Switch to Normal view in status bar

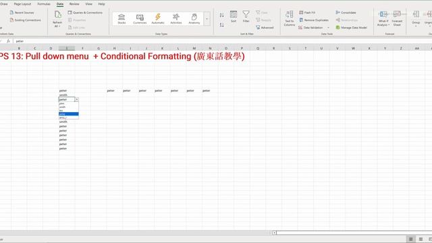click(410, 239)
